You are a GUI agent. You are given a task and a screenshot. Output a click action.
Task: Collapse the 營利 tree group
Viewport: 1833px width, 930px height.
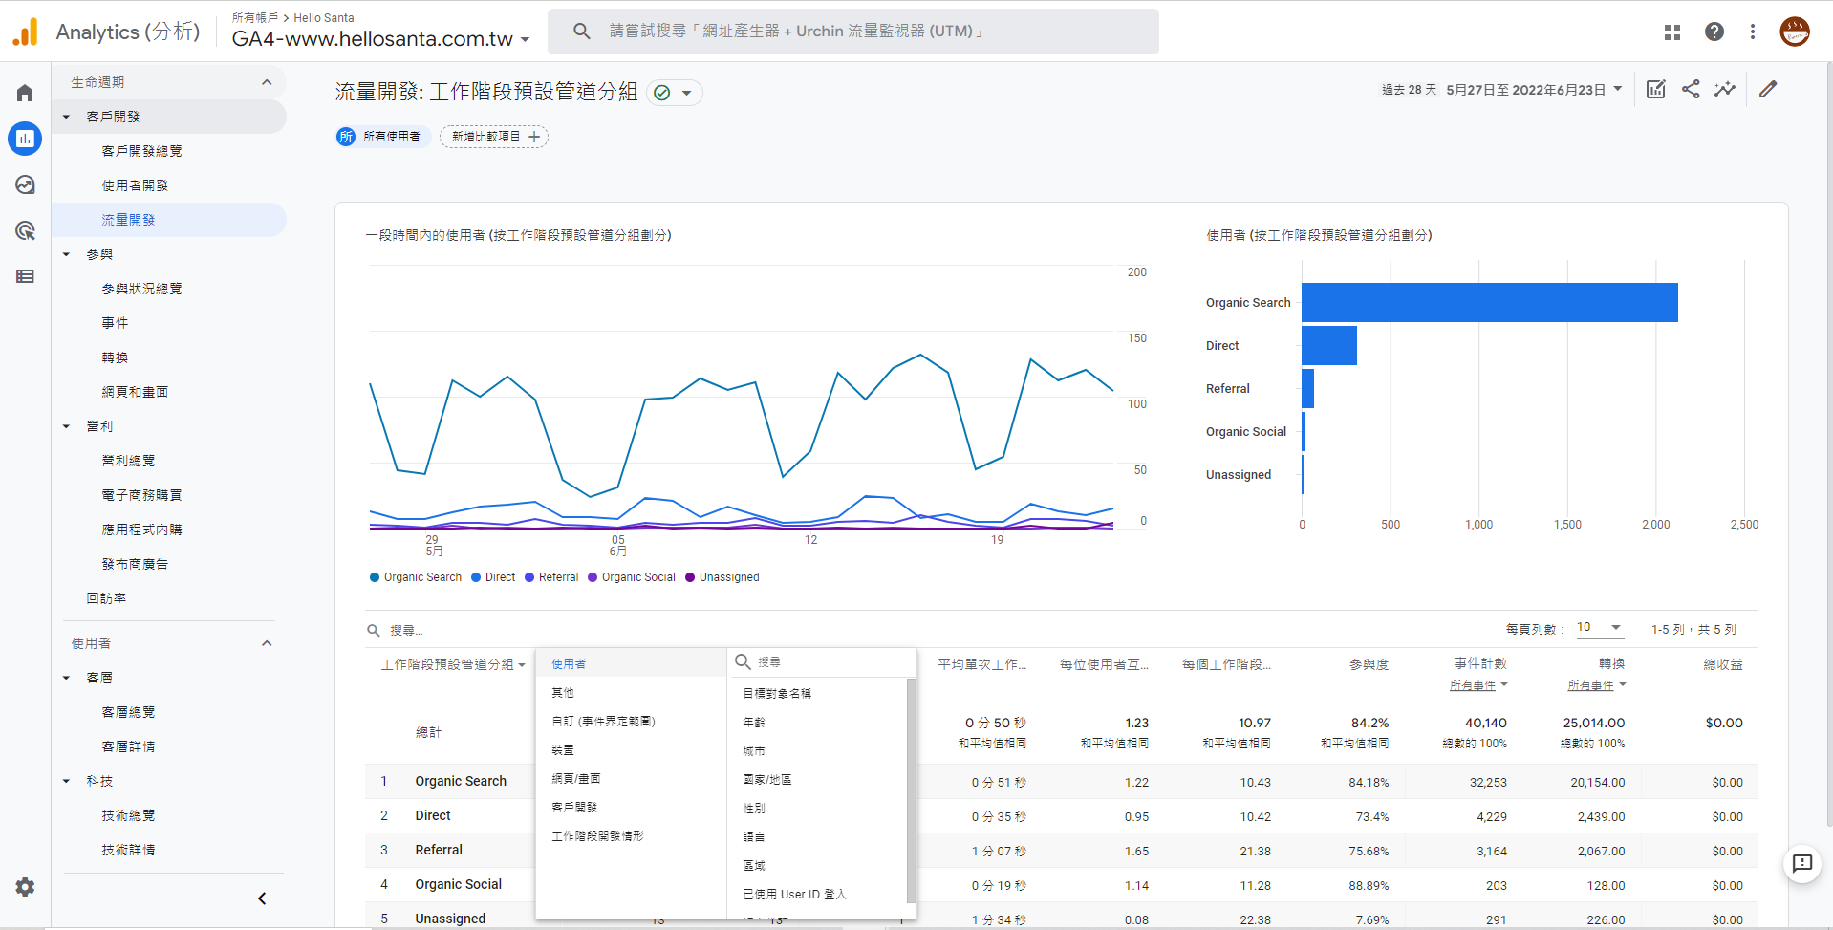point(66,426)
